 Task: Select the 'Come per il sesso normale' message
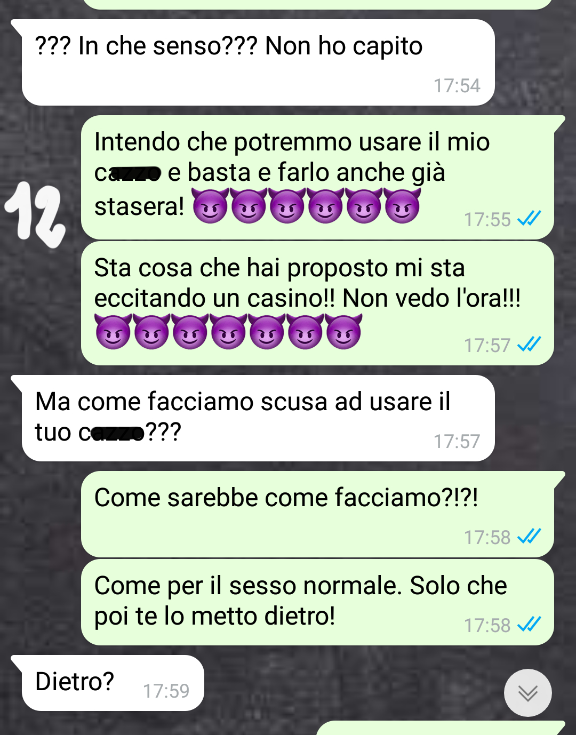[317, 602]
